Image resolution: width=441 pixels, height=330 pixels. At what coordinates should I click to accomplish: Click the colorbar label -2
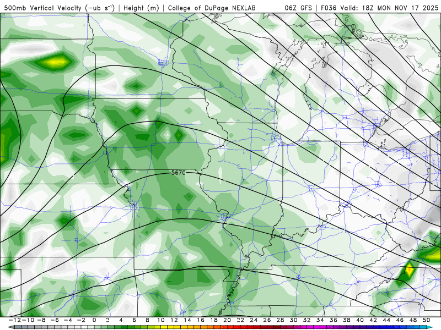[81, 320]
